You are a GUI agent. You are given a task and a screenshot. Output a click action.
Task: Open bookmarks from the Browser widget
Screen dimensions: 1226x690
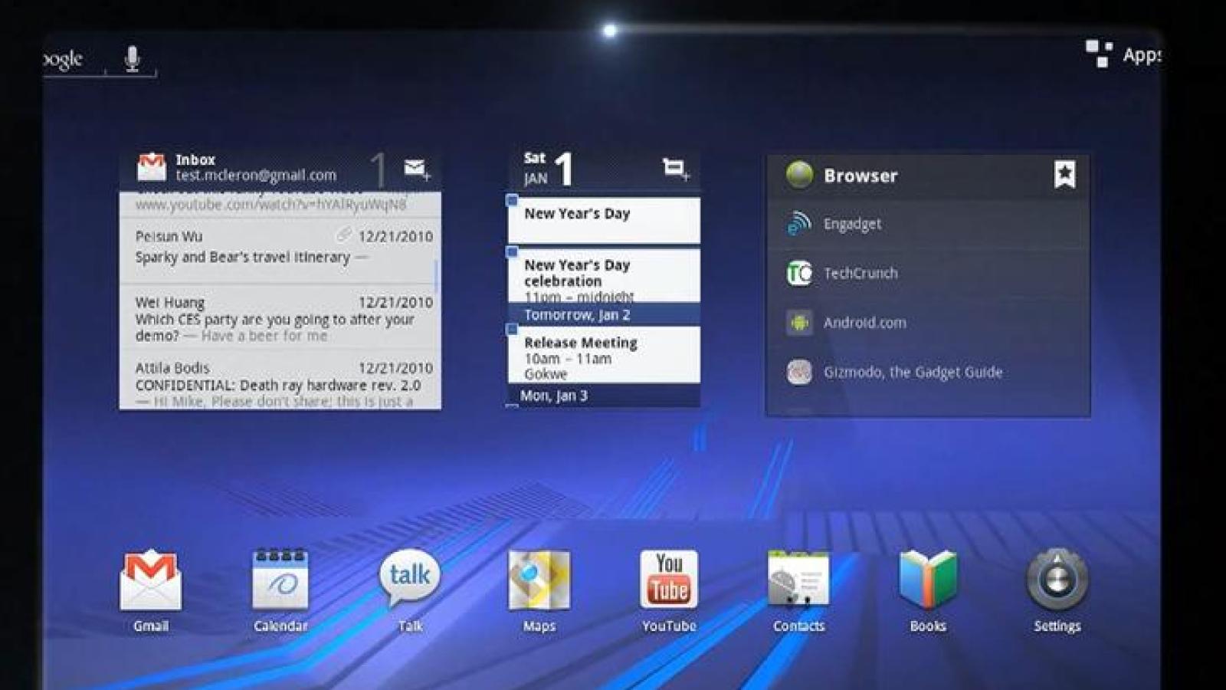1064,175
